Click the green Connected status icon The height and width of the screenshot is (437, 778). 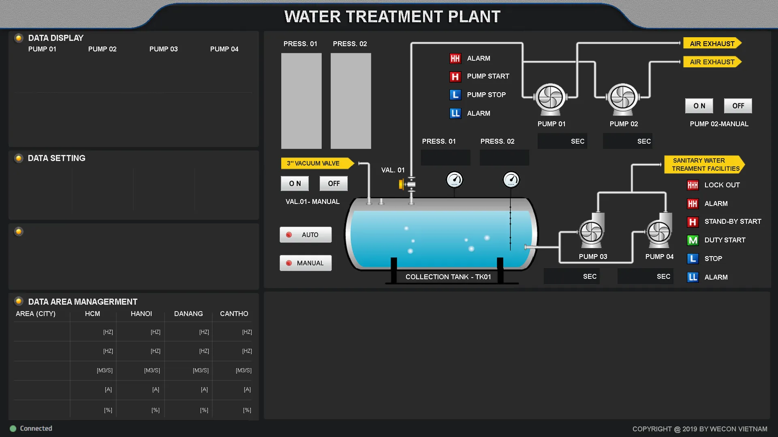(x=13, y=429)
